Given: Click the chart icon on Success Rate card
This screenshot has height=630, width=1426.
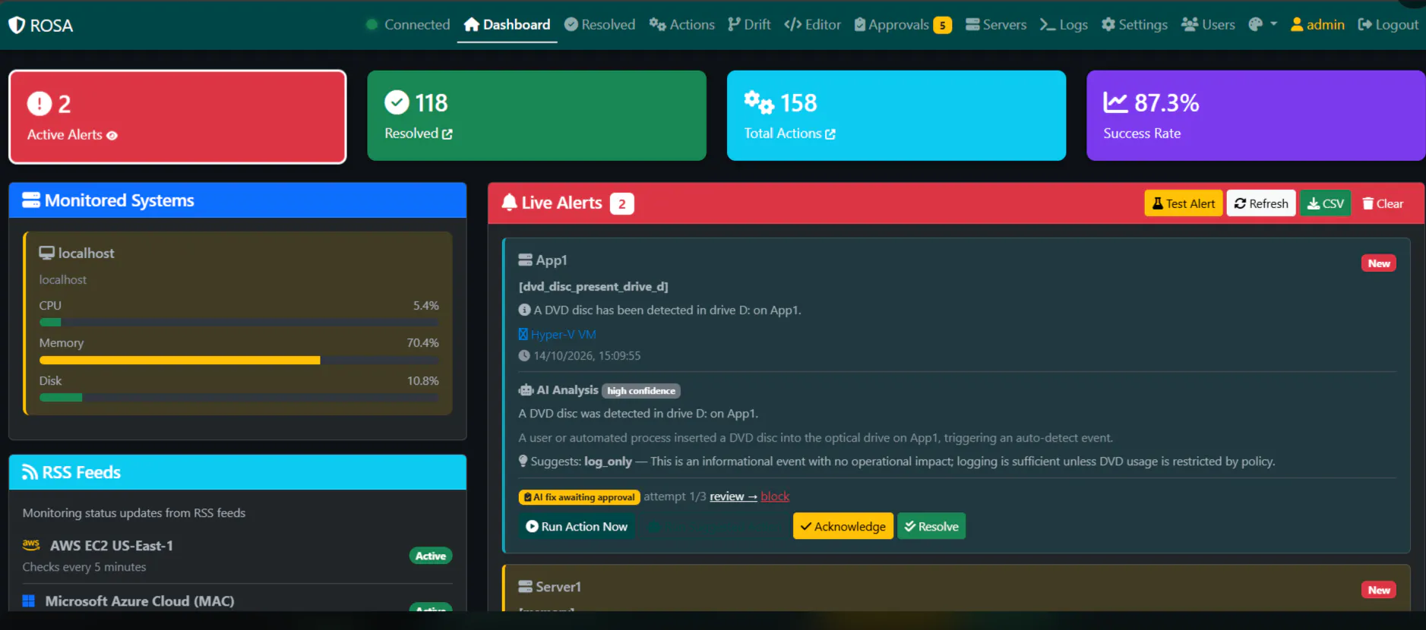Looking at the screenshot, I should pos(1115,102).
